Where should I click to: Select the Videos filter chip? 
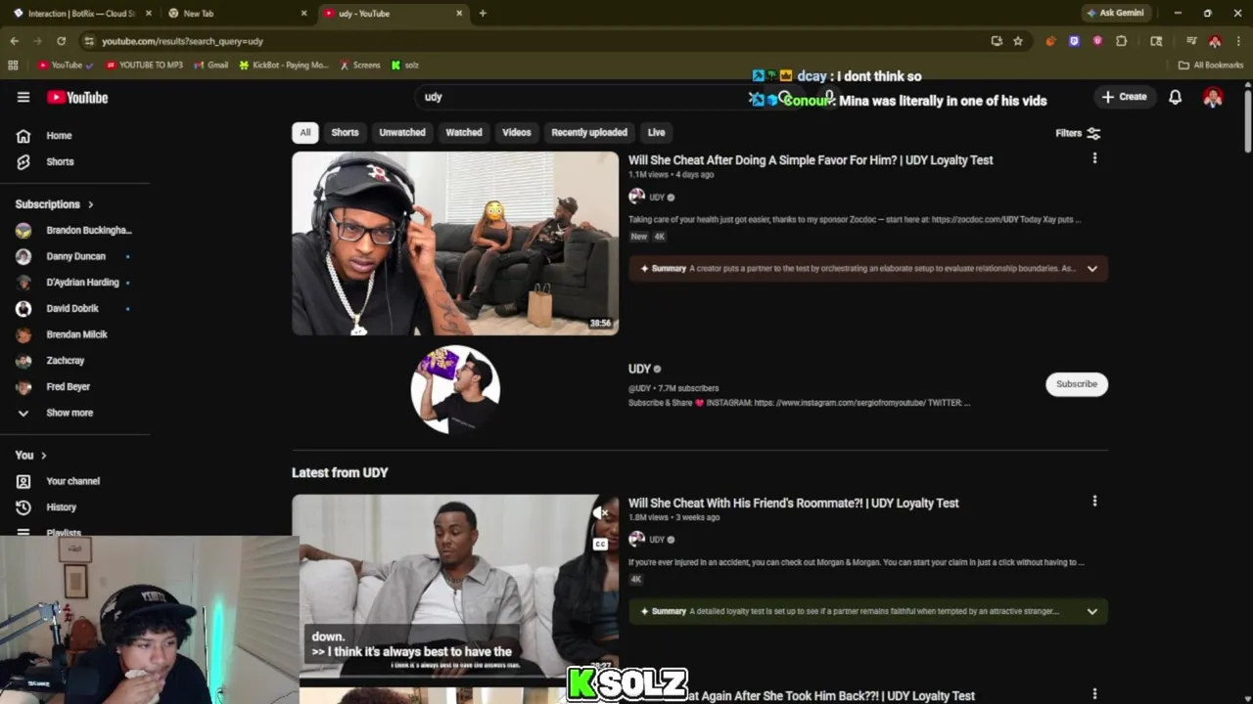(x=517, y=132)
